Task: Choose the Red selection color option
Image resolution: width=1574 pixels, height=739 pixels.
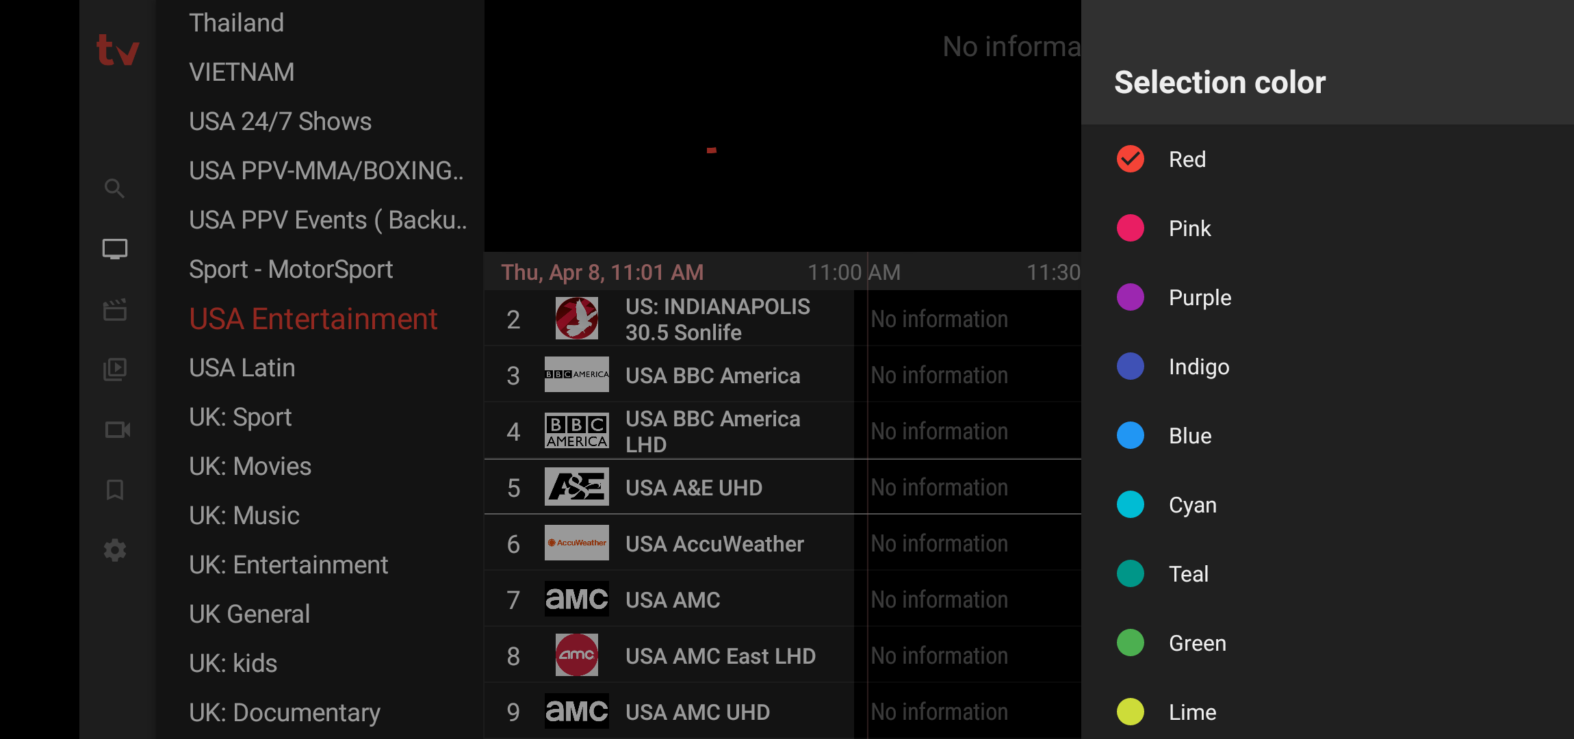Action: click(1328, 159)
